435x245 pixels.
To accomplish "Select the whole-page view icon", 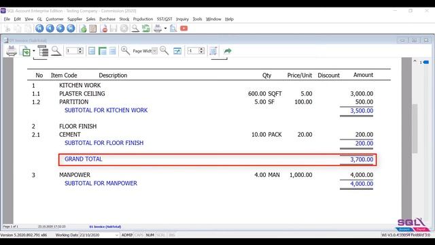I will tap(92, 51).
